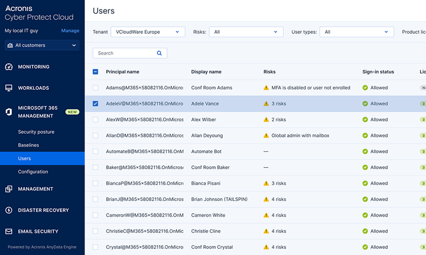Sort by Risks column header

tap(270, 72)
